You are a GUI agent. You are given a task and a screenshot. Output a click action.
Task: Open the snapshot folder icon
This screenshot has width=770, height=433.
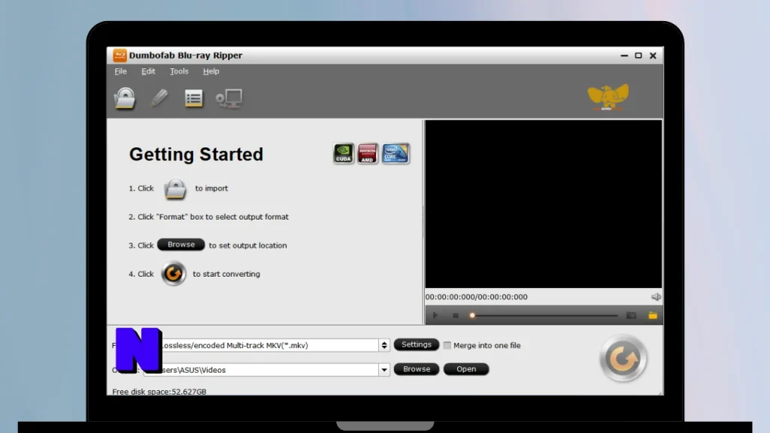click(653, 316)
